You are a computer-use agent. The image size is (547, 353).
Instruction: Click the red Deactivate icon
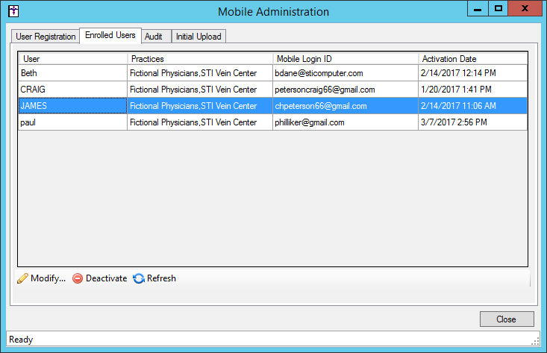(x=78, y=279)
